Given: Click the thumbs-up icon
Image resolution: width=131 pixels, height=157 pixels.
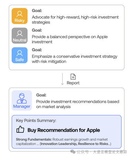Looking at the screenshot, I should coord(20,129).
